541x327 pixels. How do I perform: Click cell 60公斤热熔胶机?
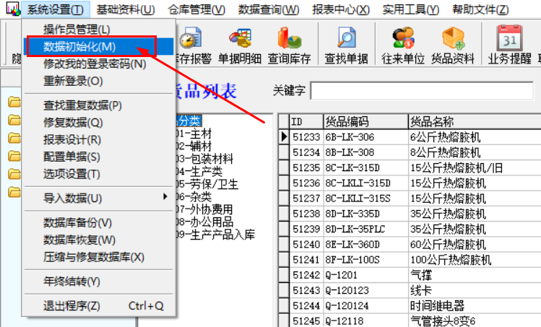pyautogui.click(x=475, y=244)
